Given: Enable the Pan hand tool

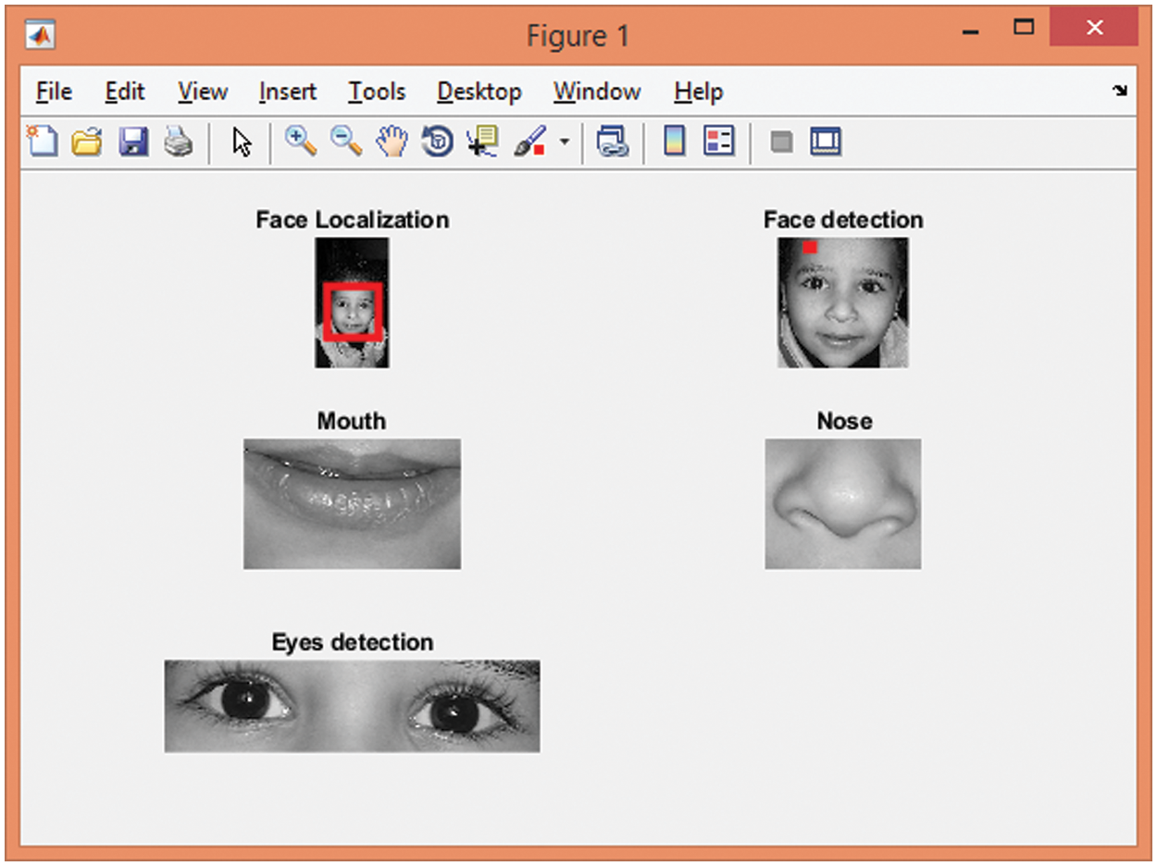Looking at the screenshot, I should click(392, 142).
